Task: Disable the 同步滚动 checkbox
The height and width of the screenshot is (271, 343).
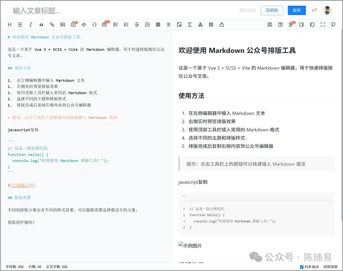Action: tap(301, 267)
